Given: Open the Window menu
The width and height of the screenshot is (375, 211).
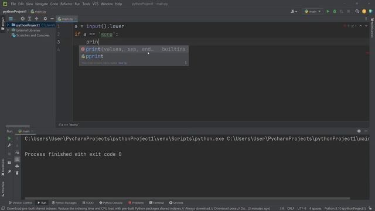Looking at the screenshot, I should tap(107, 4).
